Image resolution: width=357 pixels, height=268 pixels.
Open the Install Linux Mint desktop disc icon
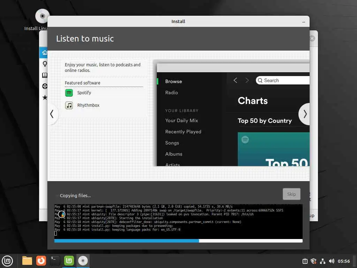pos(42,16)
